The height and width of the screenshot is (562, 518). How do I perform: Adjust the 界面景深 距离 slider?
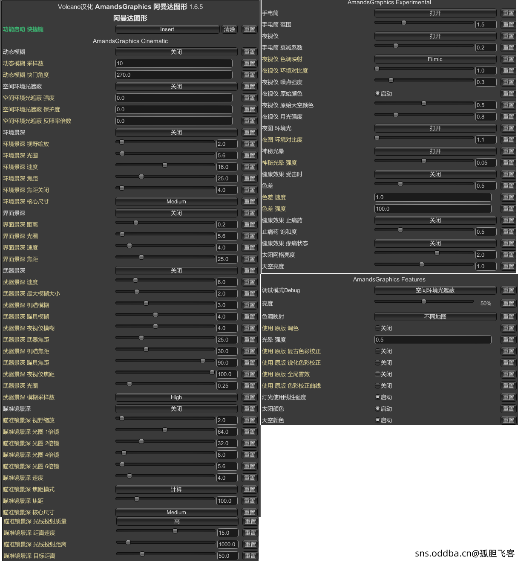pyautogui.click(x=165, y=223)
